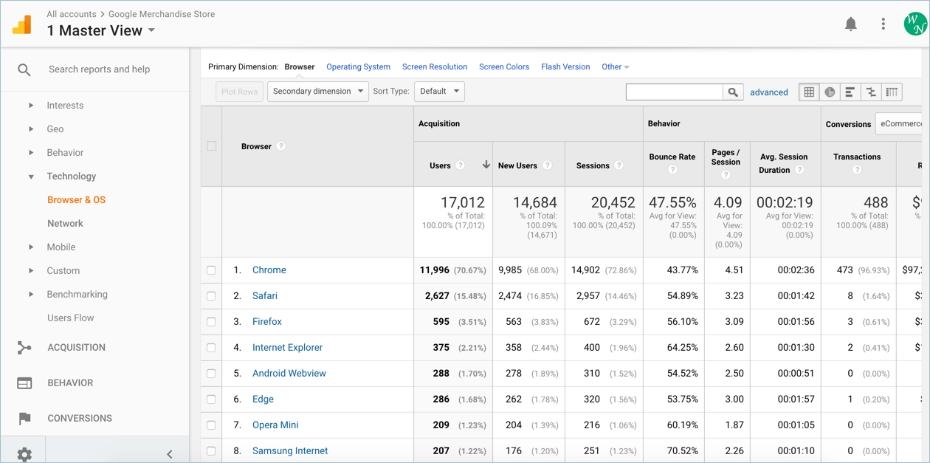Viewport: 930px width, 463px height.
Task: Open the notifications bell
Action: click(851, 24)
